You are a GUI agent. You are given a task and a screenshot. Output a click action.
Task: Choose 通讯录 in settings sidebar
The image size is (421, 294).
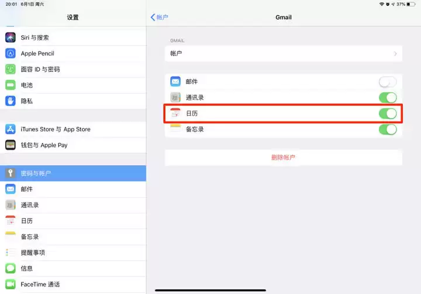73,205
